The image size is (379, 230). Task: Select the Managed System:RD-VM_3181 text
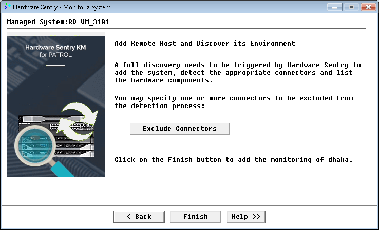58,22
